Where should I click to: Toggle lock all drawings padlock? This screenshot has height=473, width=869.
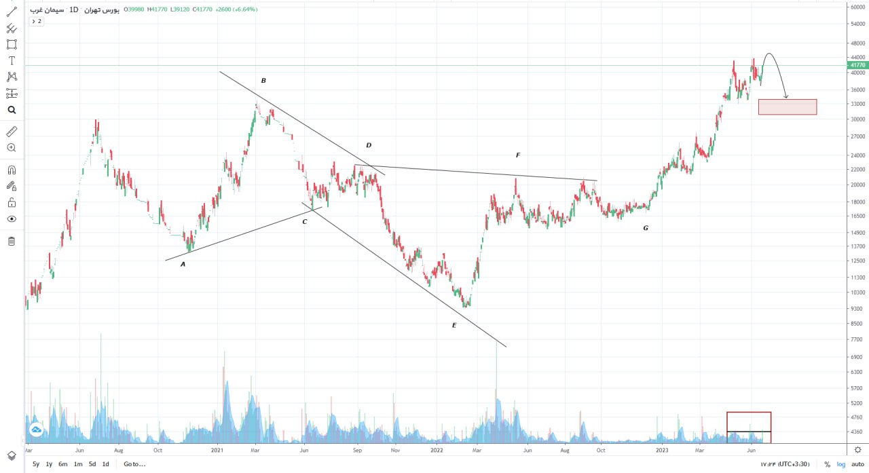point(12,202)
